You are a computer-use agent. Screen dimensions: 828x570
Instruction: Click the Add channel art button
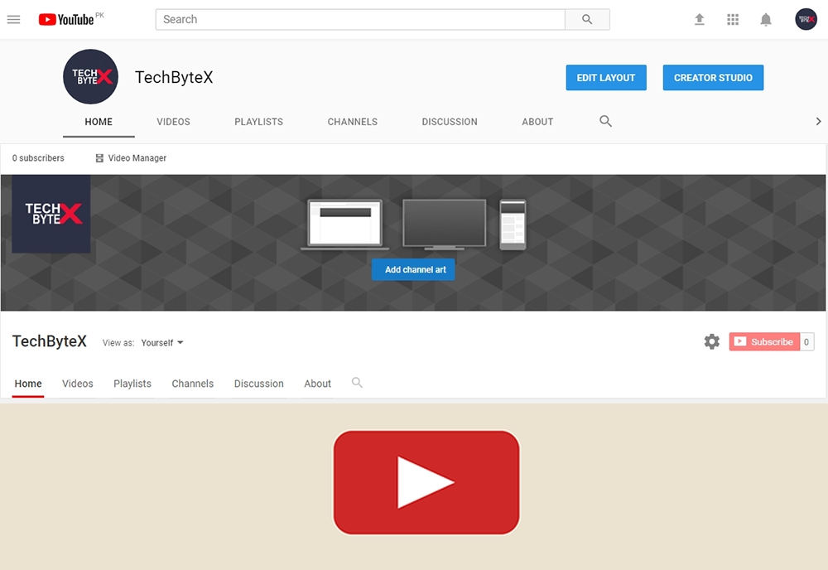click(x=413, y=269)
